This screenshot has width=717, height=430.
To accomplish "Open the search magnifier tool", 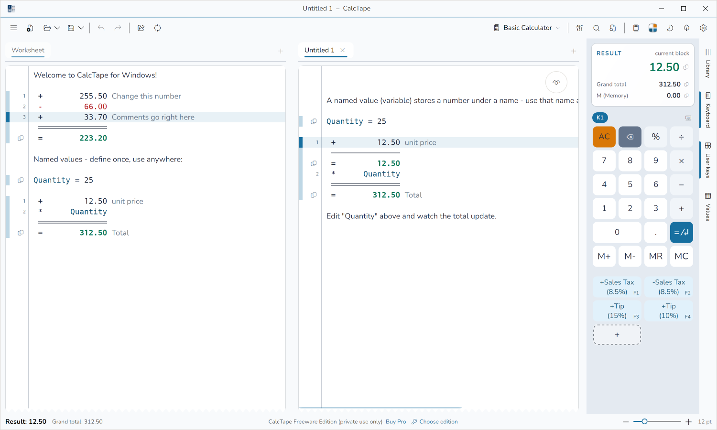I will [x=597, y=28].
